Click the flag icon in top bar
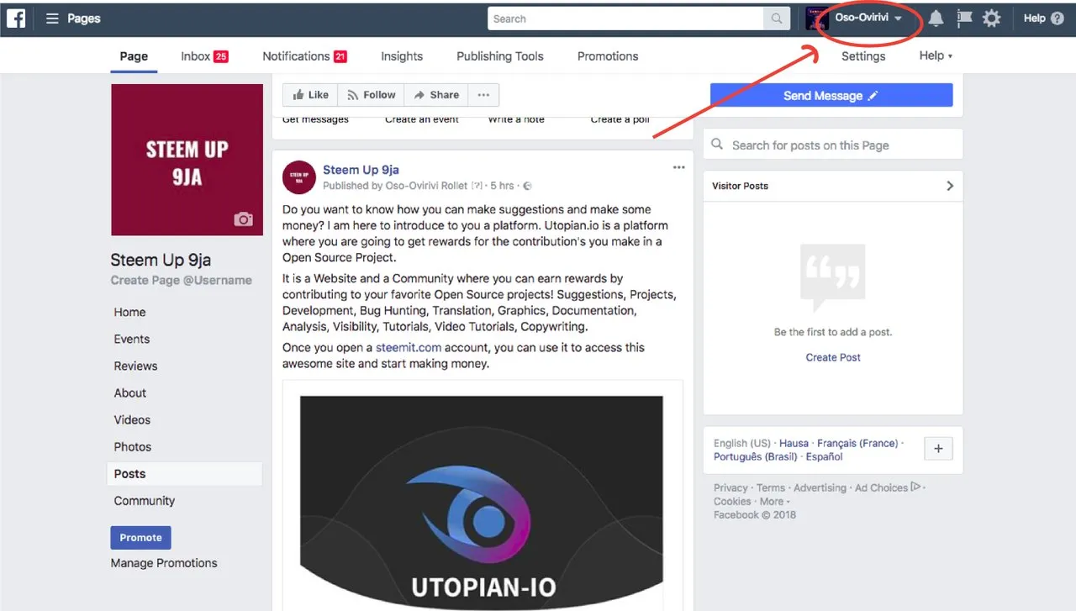 (964, 18)
